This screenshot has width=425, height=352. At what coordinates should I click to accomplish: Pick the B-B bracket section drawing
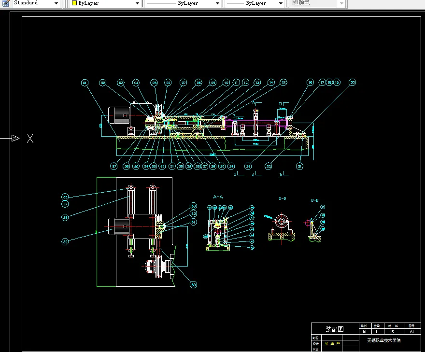click(x=314, y=231)
